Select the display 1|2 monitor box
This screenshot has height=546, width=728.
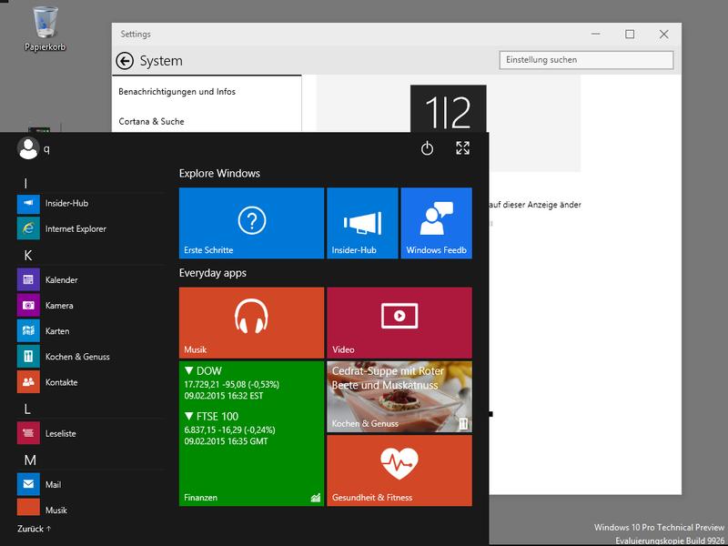click(x=448, y=109)
